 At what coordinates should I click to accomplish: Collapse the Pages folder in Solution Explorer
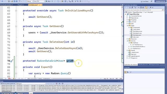[x=127, y=26]
